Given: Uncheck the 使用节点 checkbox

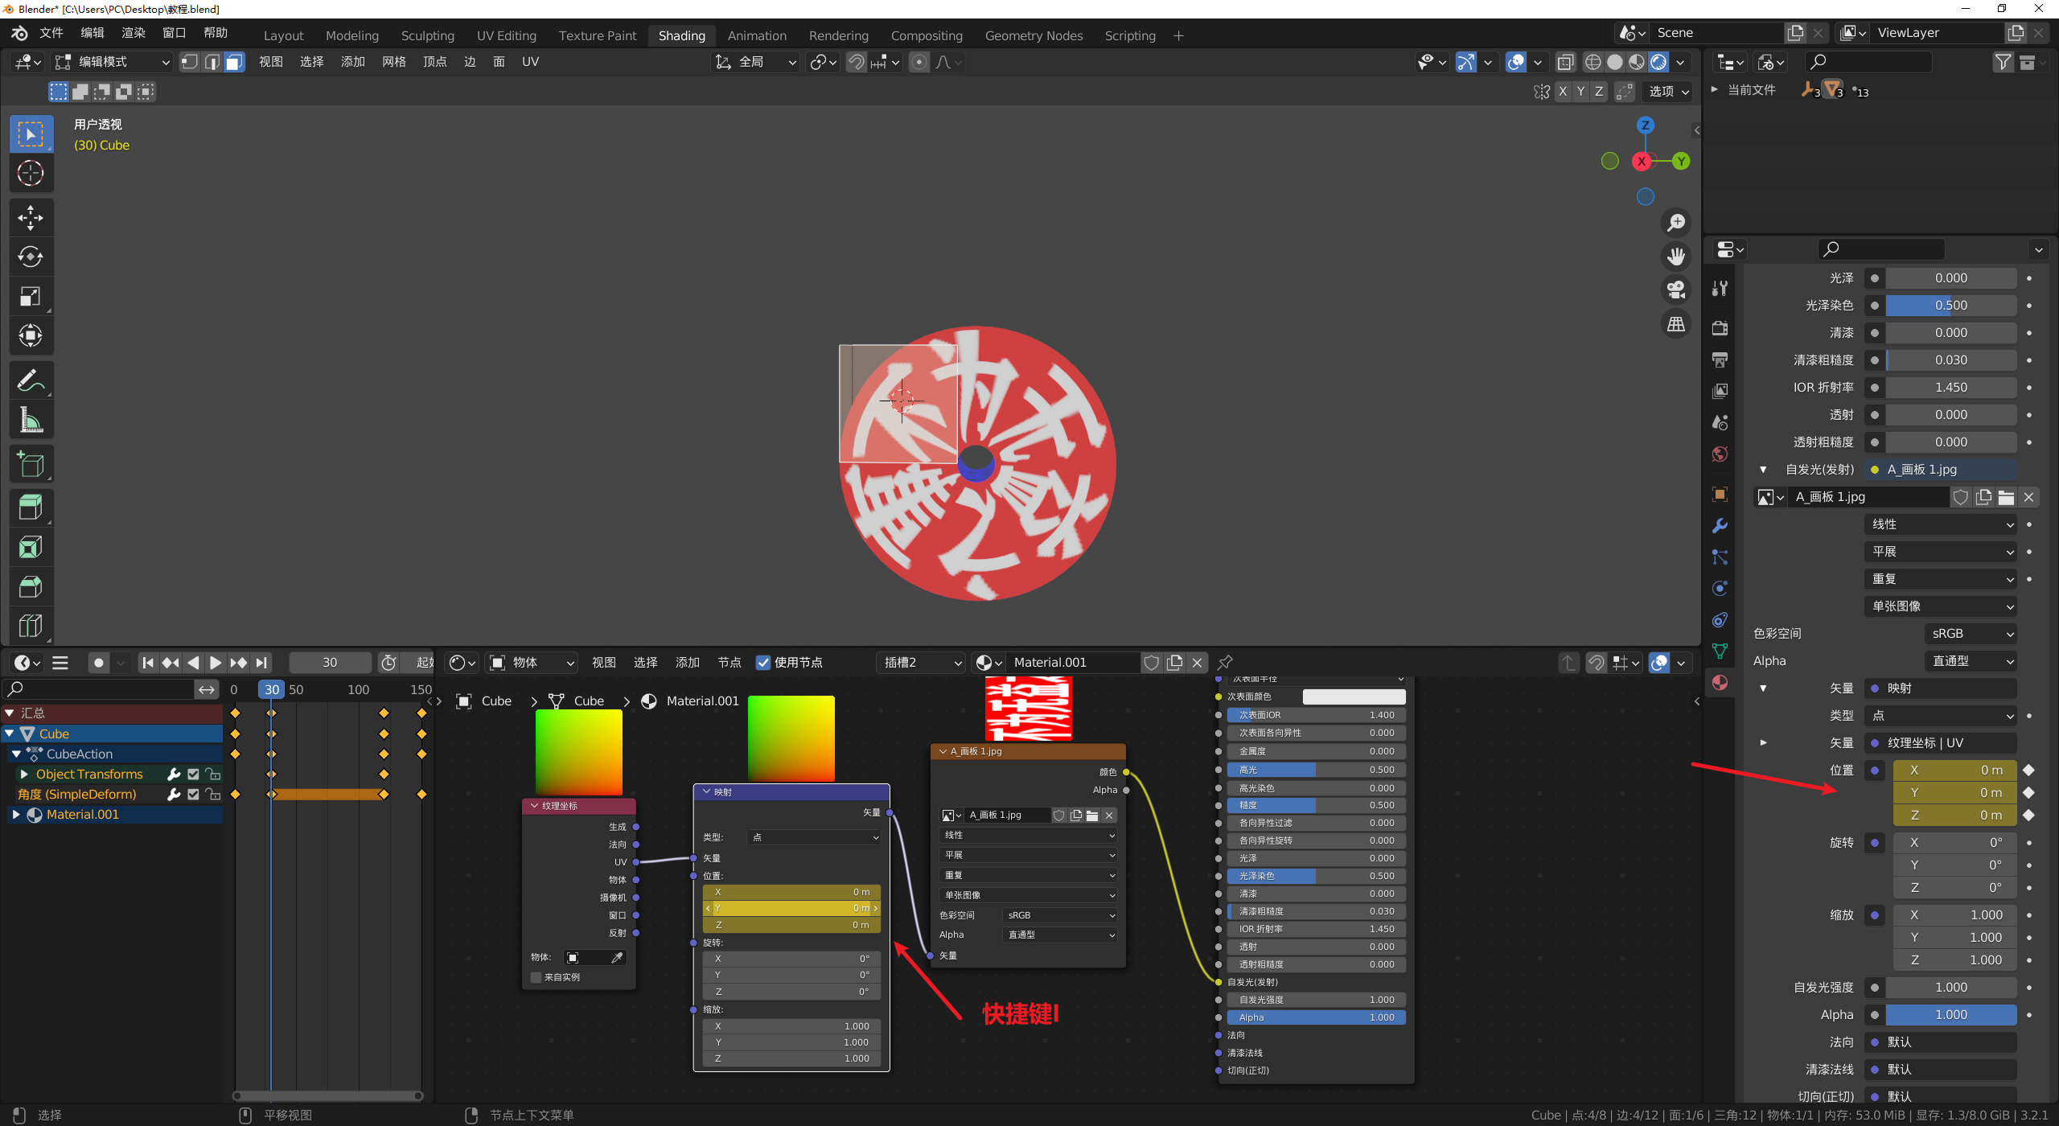Looking at the screenshot, I should click(x=763, y=663).
